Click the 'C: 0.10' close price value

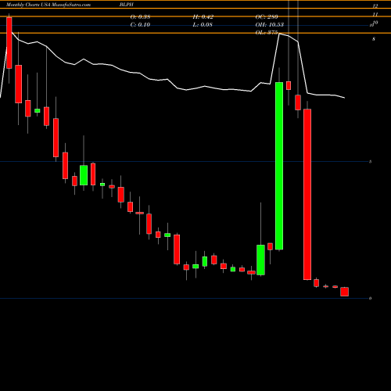[140, 25]
